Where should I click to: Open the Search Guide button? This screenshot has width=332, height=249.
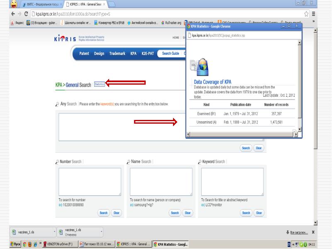point(170,54)
